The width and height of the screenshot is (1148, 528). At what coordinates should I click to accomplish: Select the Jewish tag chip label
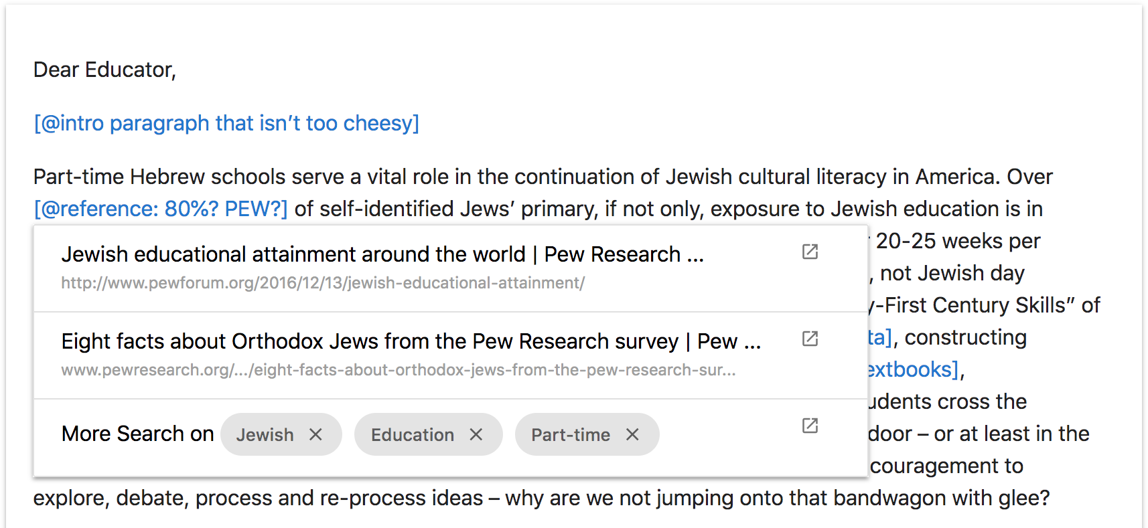pyautogui.click(x=265, y=435)
